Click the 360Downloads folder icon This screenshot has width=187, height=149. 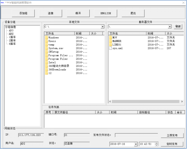point(46,70)
